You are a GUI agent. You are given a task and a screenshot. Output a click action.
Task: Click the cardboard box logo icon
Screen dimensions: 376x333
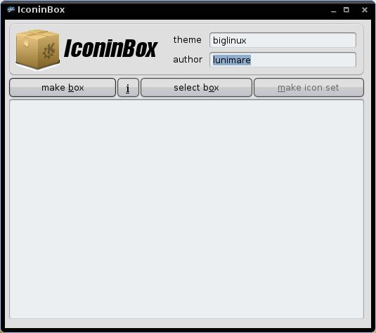click(38, 49)
